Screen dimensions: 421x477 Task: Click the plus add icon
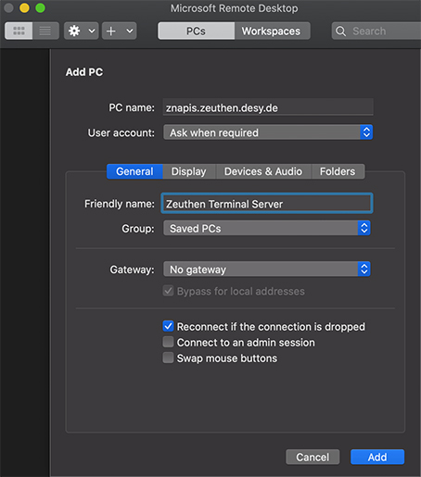tap(111, 31)
